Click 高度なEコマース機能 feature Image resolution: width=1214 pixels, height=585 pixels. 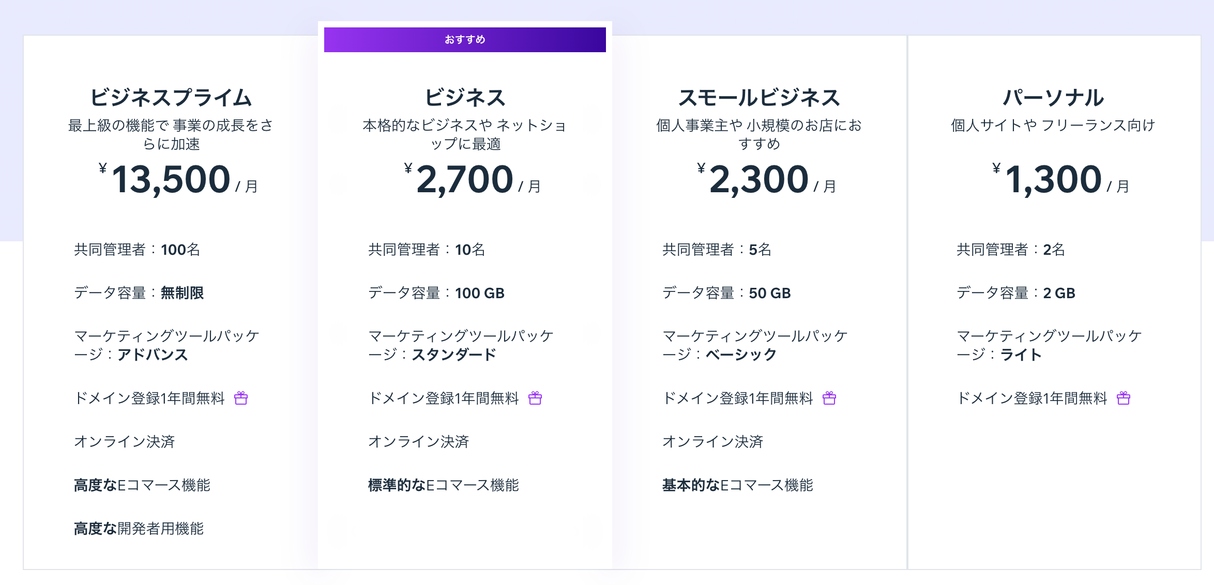pyautogui.click(x=142, y=485)
